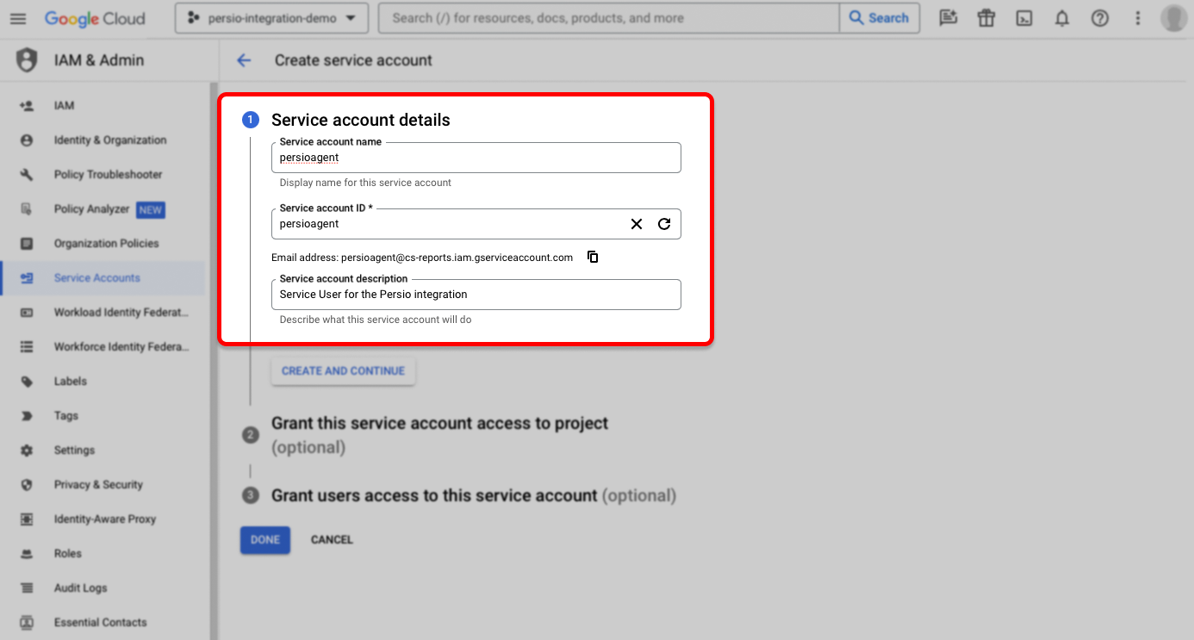
Task: Open the help menu question mark
Action: [x=1099, y=18]
